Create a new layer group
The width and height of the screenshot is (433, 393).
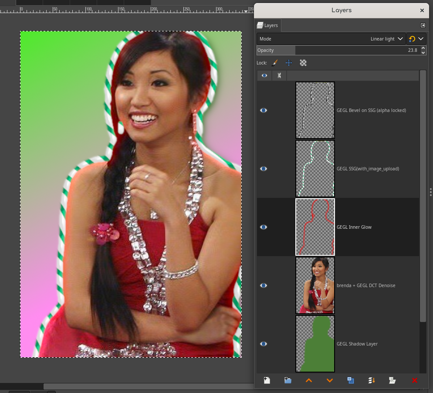[x=288, y=380]
